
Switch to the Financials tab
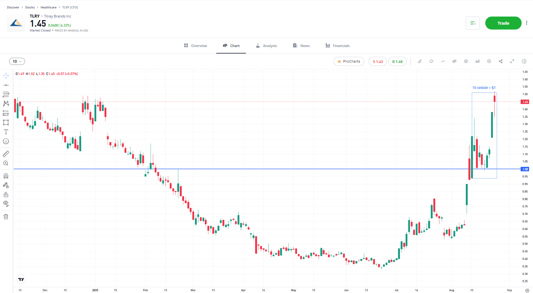click(x=338, y=46)
